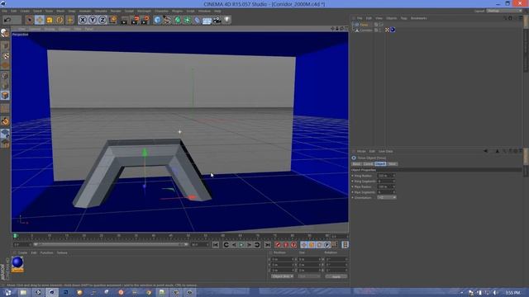The height and width of the screenshot is (297, 529).
Task: Toggle the X axis lock
Action: pyautogui.click(x=83, y=20)
